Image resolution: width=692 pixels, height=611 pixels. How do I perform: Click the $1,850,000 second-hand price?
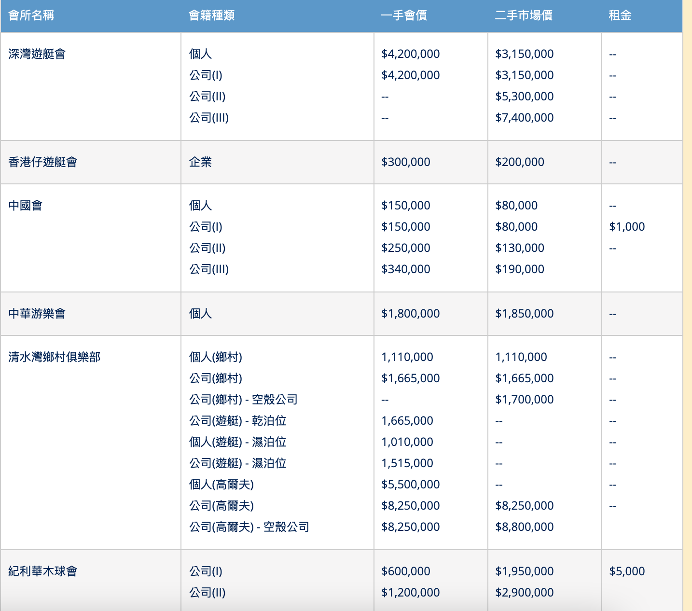[524, 314]
